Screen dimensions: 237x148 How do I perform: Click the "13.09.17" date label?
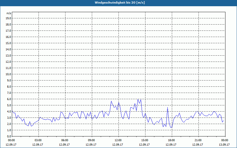point(224,144)
